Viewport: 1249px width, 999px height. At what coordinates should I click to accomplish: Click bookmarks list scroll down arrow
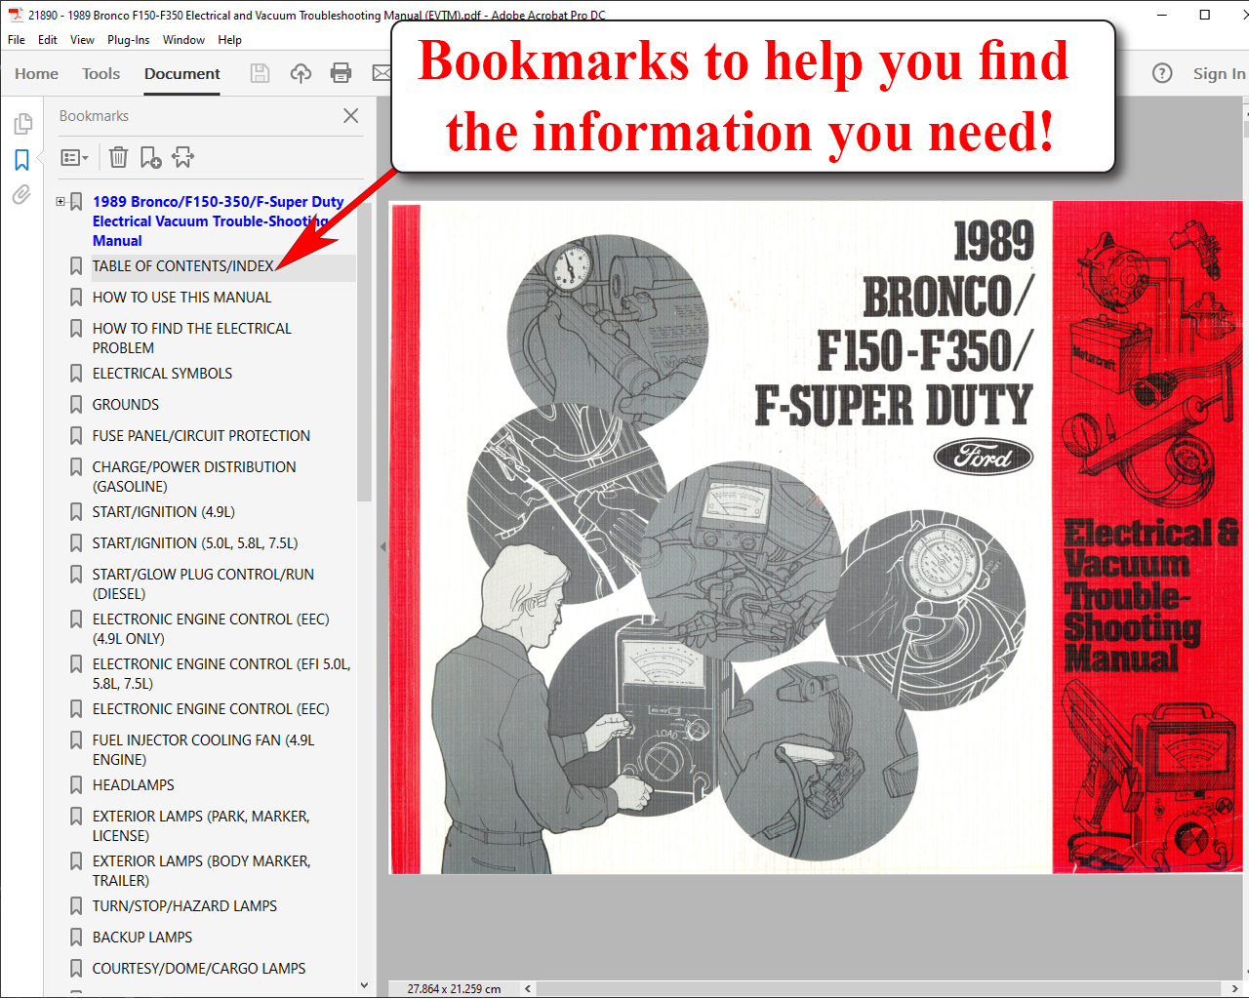[365, 985]
